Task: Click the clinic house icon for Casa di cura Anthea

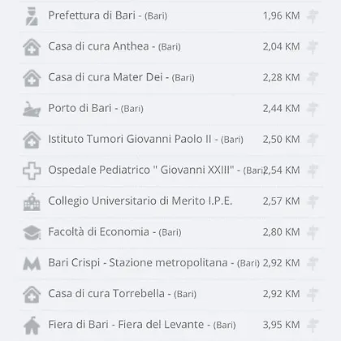Action: [x=32, y=47]
